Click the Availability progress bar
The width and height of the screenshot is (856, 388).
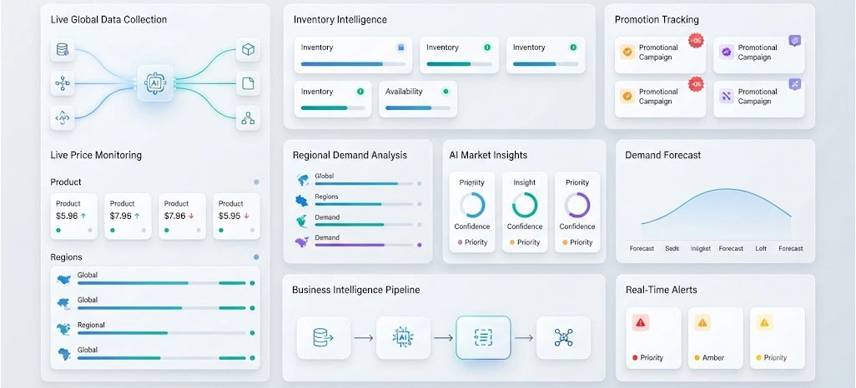(419, 108)
